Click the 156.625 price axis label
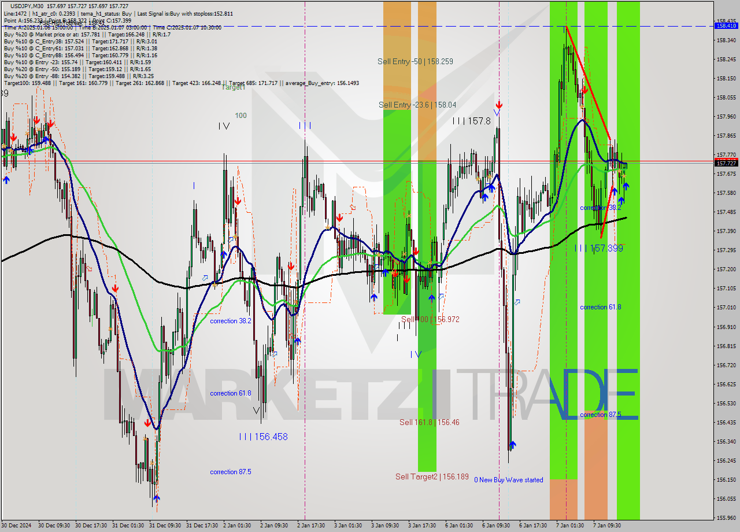 tap(726, 384)
